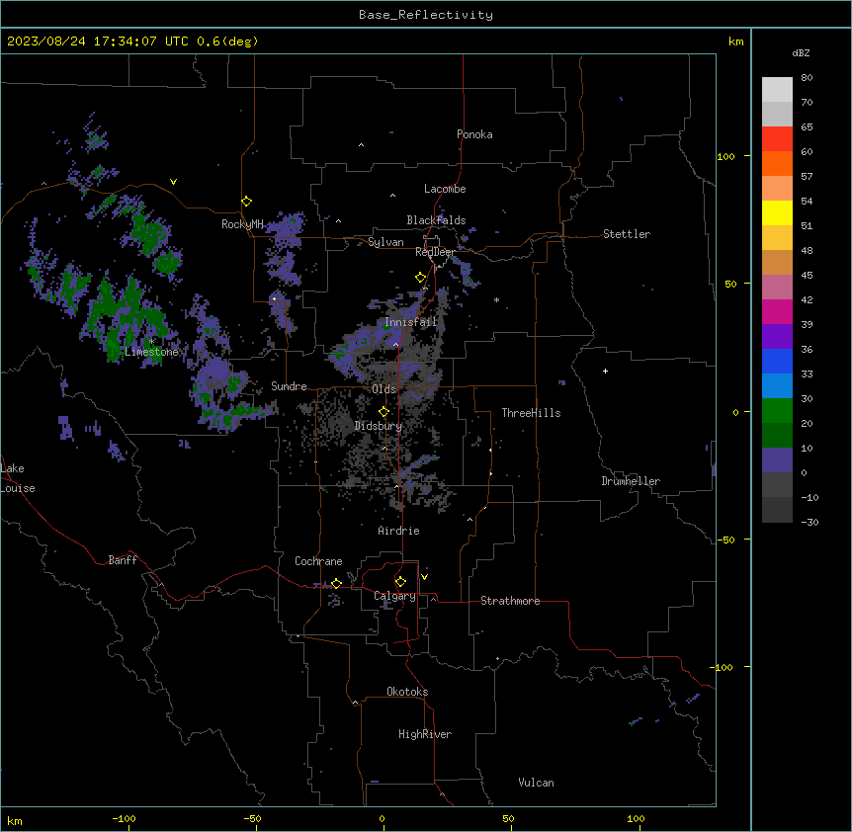This screenshot has width=852, height=832.
Task: Click the Banff label
Action: 123,560
